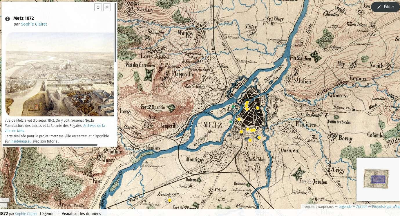Click the panel's horizontal scrollbar
This screenshot has height=216, width=400.
[50, 145]
